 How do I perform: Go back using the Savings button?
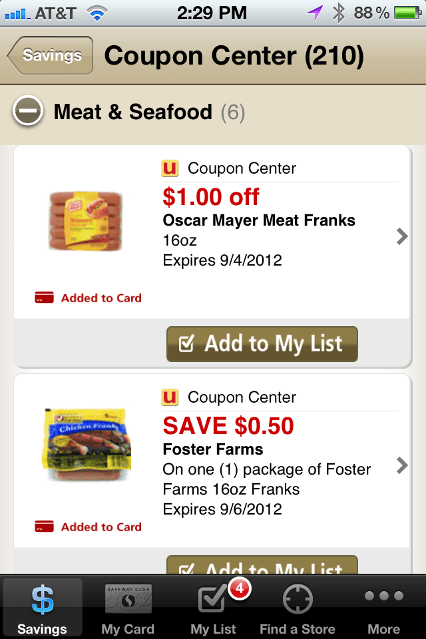(x=49, y=55)
